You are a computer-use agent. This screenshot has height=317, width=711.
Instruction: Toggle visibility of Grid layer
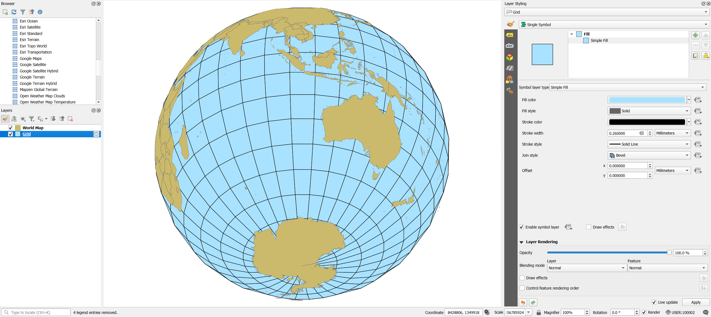(x=10, y=134)
